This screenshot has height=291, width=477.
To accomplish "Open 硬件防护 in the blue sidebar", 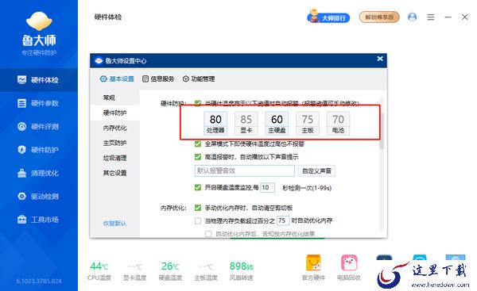I will pos(39,150).
